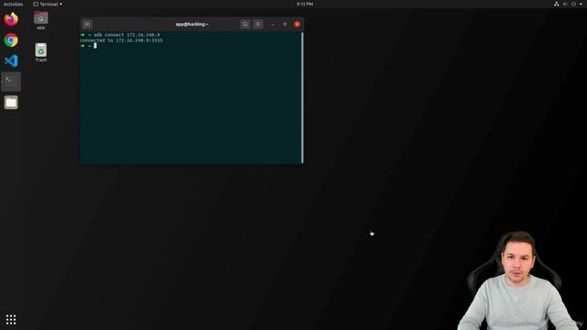Open Visual Studio Code from the dock
This screenshot has height=330, width=587.
pos(11,61)
